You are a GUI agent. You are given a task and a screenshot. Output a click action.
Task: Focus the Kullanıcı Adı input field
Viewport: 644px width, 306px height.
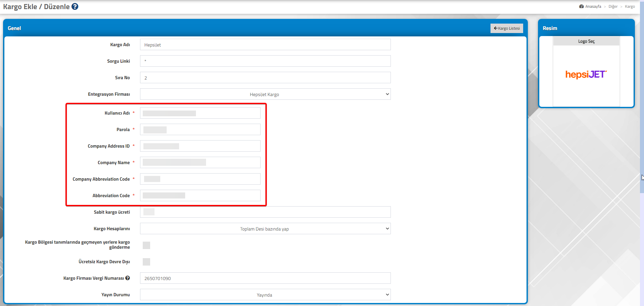200,113
